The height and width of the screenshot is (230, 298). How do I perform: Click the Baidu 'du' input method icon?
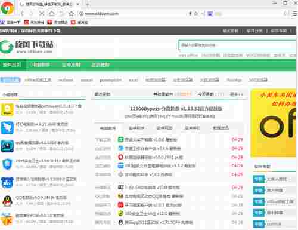(x=7, y=183)
